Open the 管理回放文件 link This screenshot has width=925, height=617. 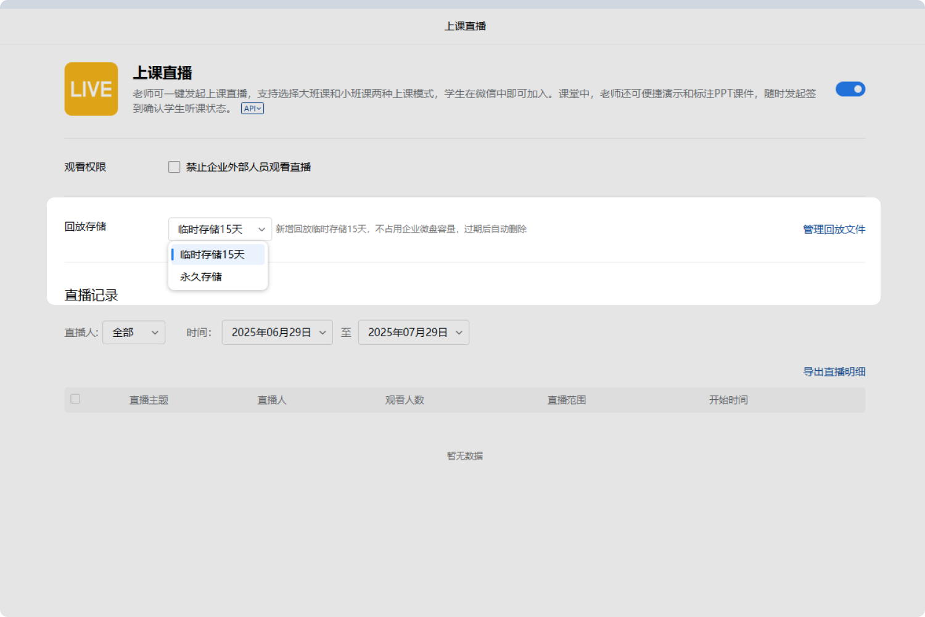pyautogui.click(x=834, y=230)
